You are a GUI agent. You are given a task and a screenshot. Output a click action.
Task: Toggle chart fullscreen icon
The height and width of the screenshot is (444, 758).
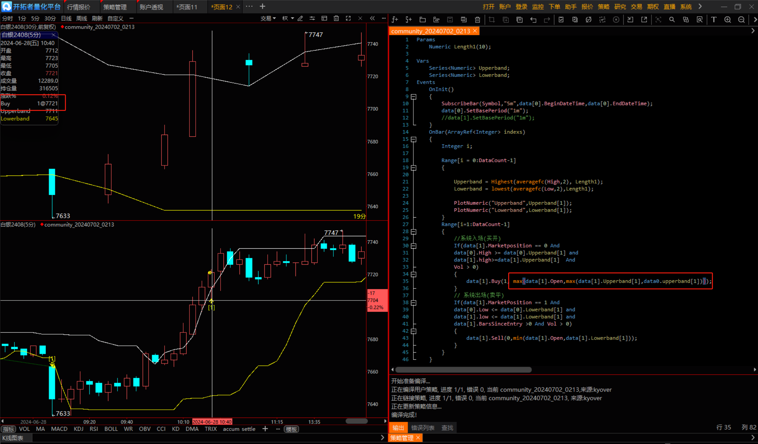tap(348, 18)
